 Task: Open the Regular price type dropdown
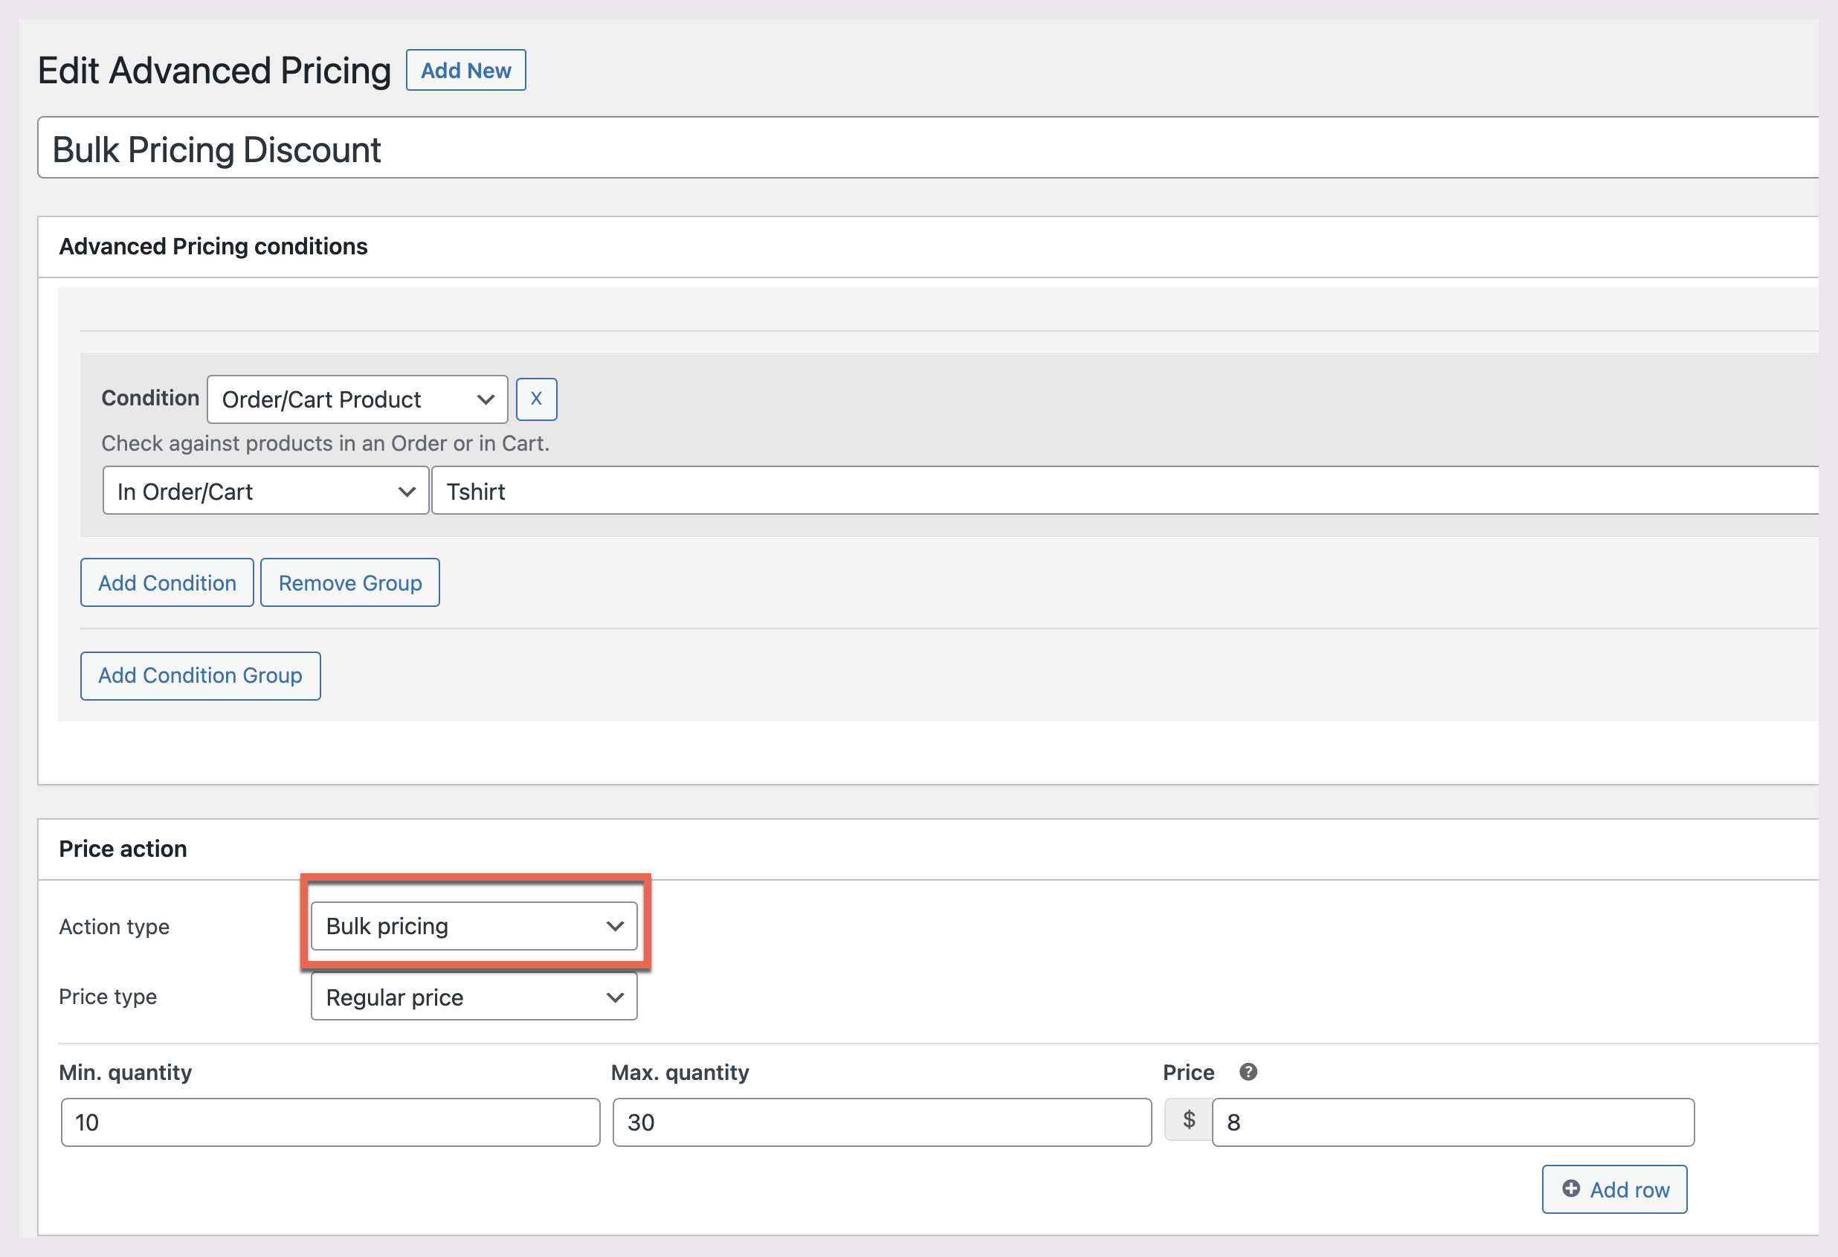click(474, 997)
